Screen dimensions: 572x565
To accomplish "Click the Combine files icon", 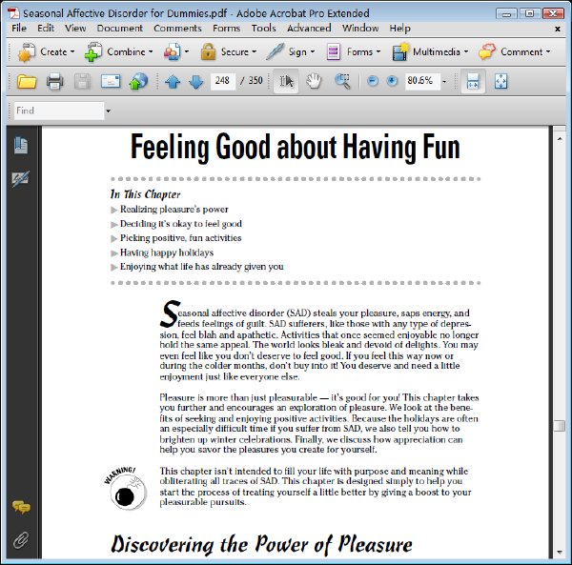I will [93, 51].
